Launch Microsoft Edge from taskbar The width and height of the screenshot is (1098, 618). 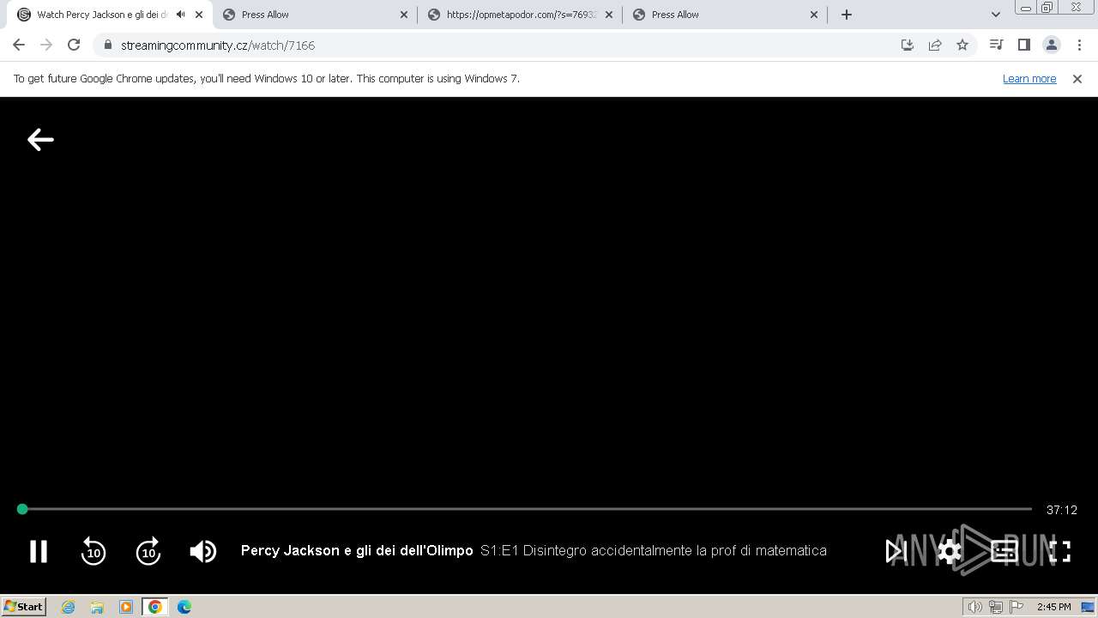[184, 607]
